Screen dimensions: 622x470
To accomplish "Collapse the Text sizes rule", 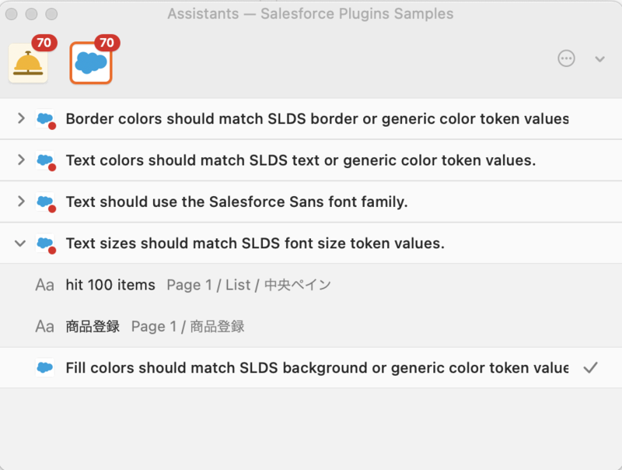I will (20, 243).
